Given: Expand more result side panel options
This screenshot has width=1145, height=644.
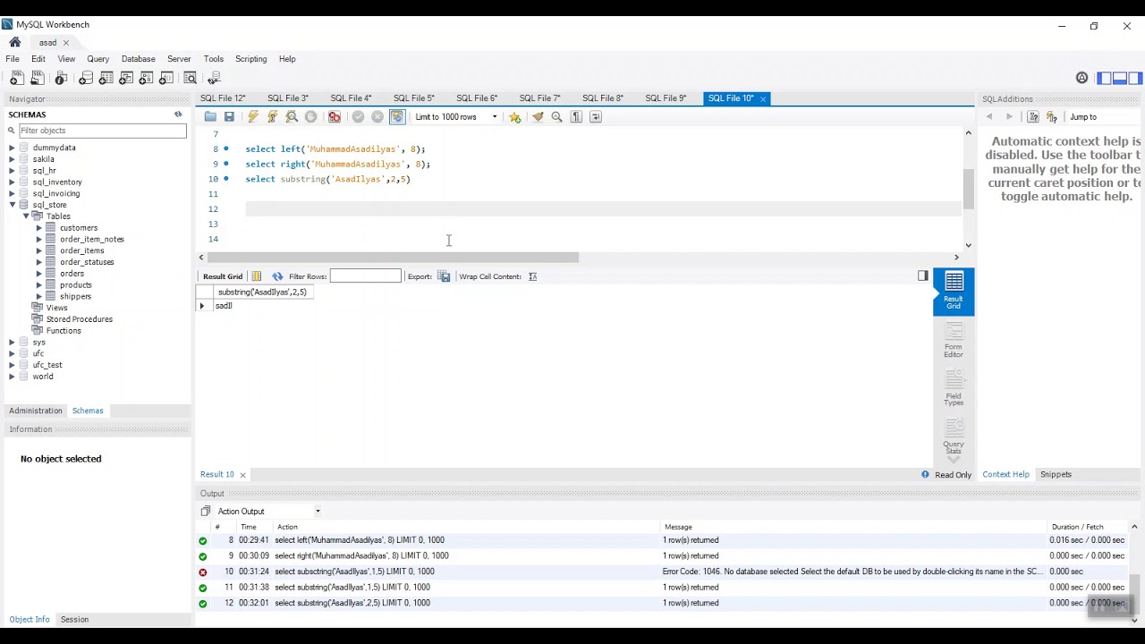Looking at the screenshot, I should click(x=954, y=461).
